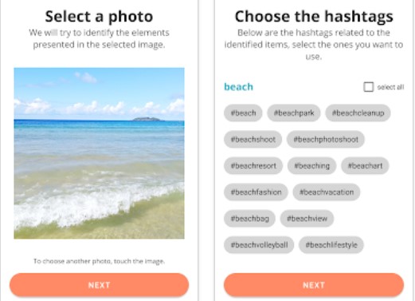Select the #beachfashion hashtag

256,192
